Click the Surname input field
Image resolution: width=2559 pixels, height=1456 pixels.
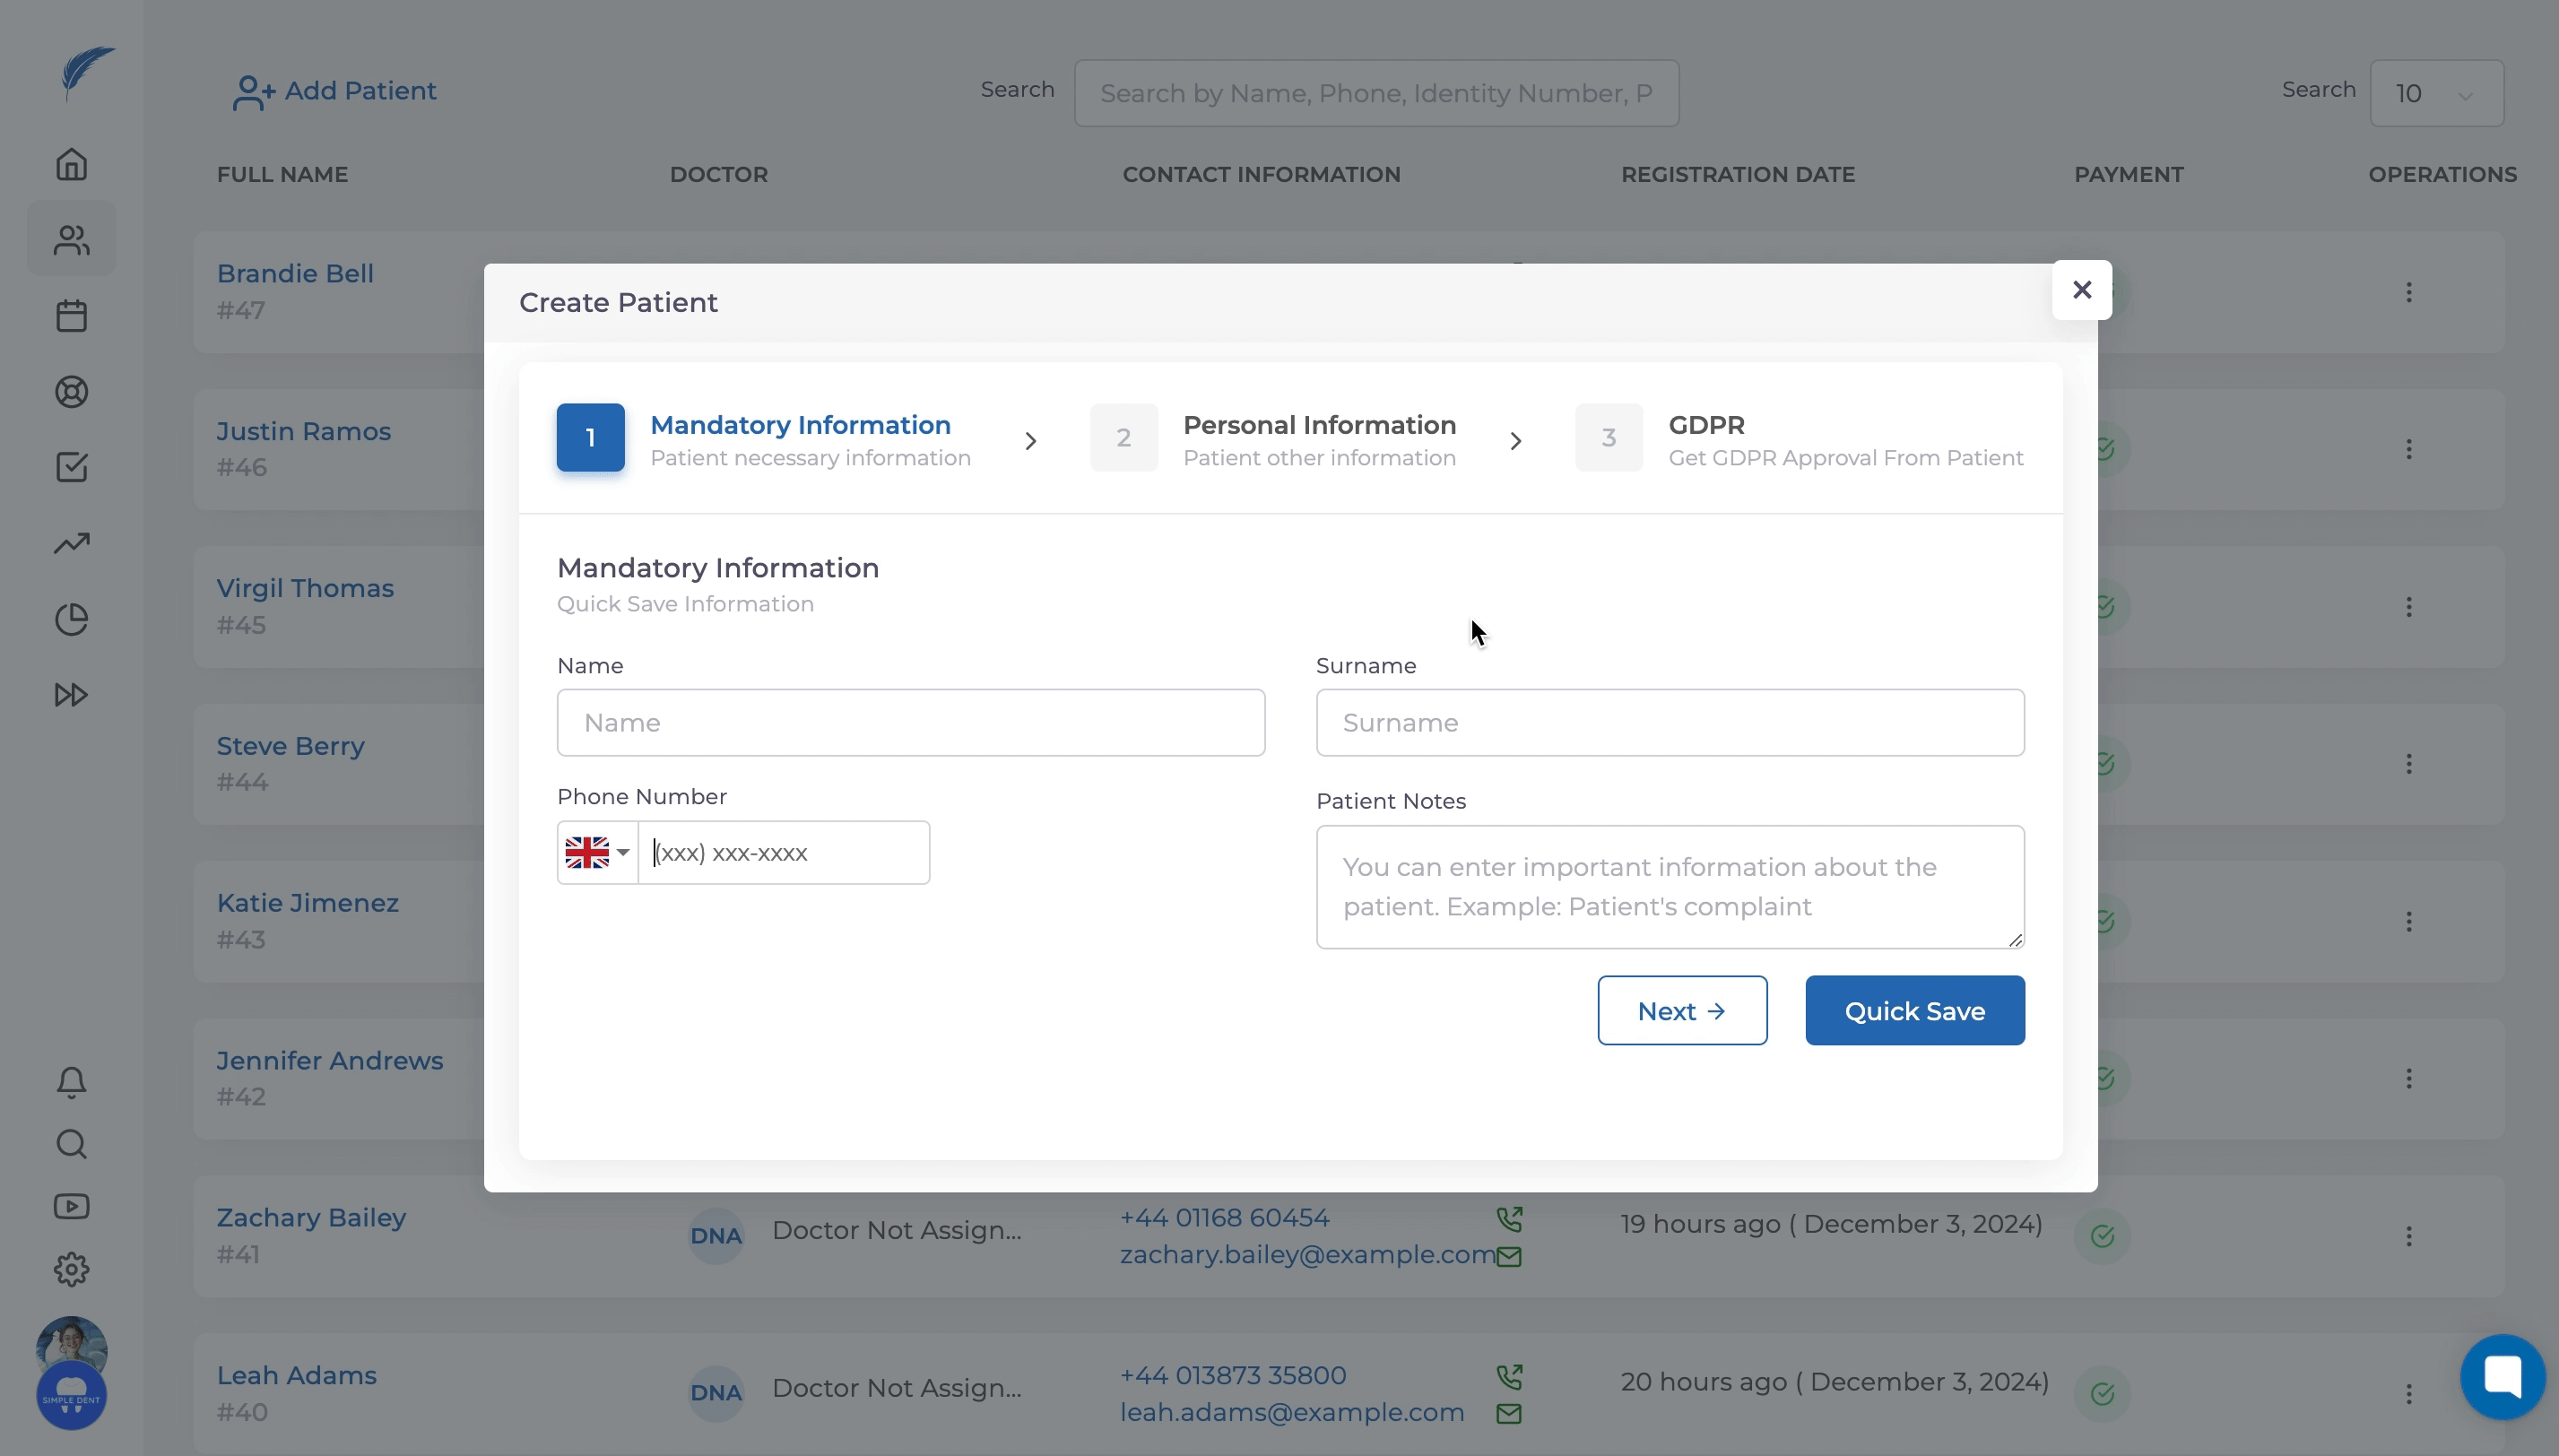pos(1669,723)
